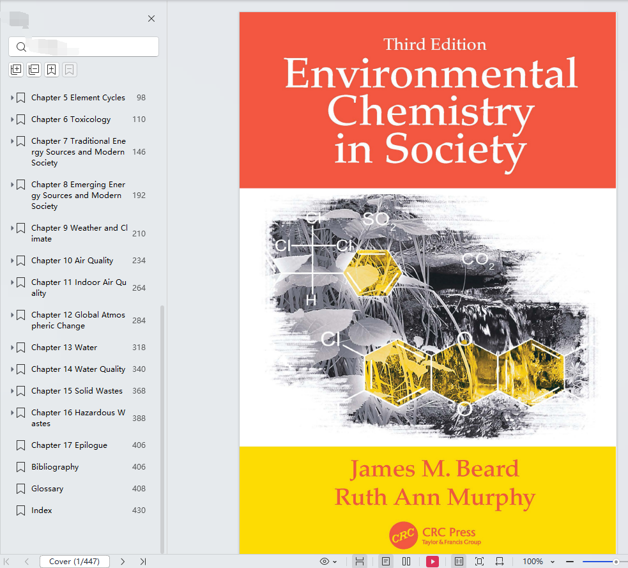Viewport: 628px width, 568px height.
Task: Expand Chapter 6 Toxicology
Action: point(12,119)
